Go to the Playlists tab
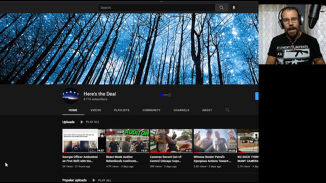Viewport: 326px width, 183px height. click(x=121, y=110)
